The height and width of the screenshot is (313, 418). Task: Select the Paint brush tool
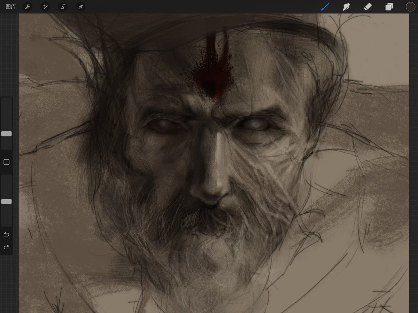325,7
